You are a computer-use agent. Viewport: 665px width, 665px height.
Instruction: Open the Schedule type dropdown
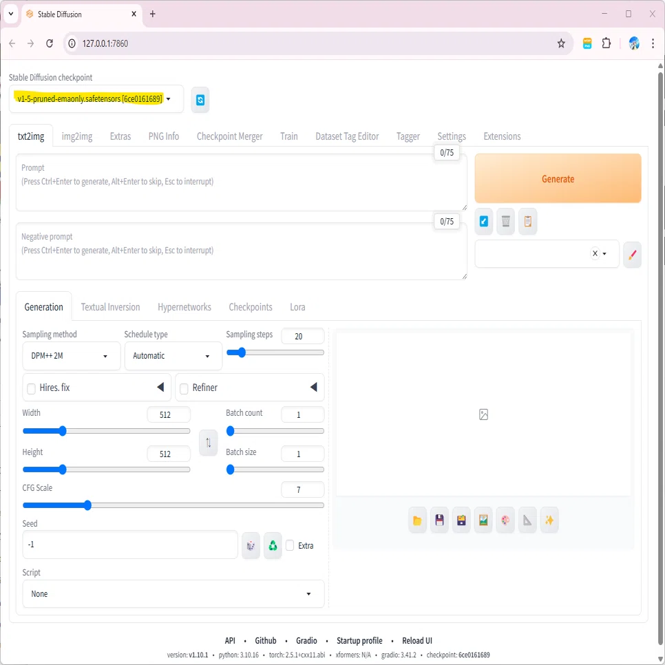coord(173,356)
